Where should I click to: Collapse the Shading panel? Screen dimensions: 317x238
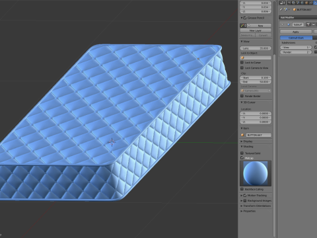(x=242, y=146)
